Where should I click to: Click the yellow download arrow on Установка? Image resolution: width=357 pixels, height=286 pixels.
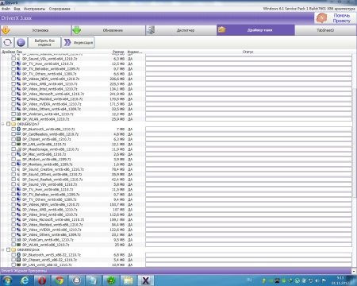(x=6, y=30)
